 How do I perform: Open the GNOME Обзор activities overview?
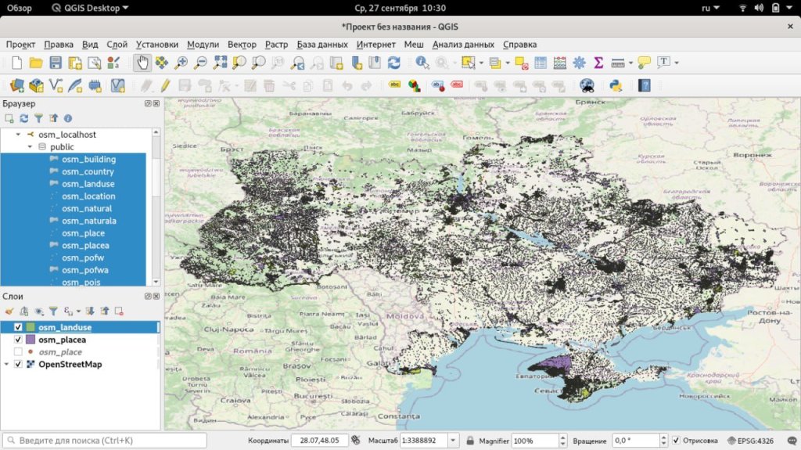tap(20, 8)
